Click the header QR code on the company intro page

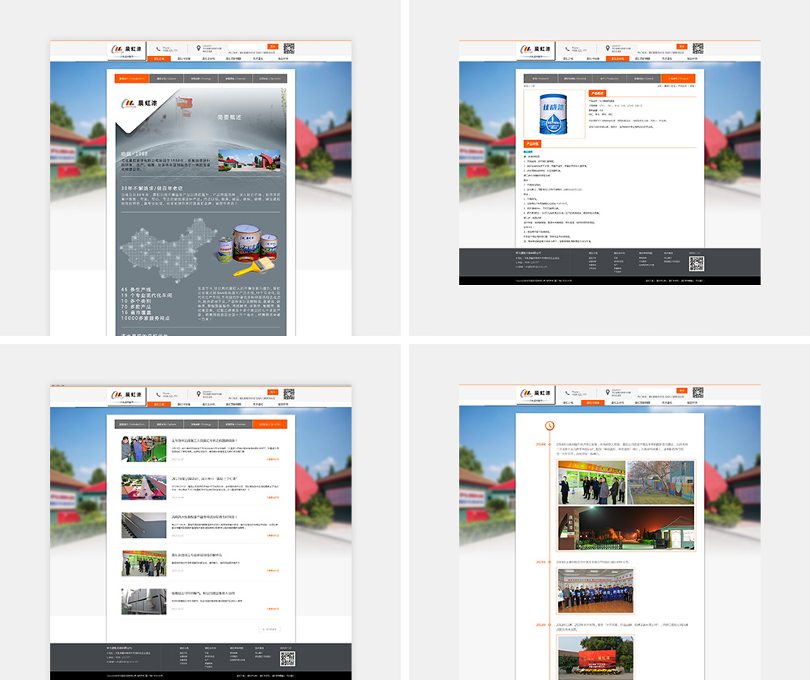pyautogui.click(x=288, y=49)
